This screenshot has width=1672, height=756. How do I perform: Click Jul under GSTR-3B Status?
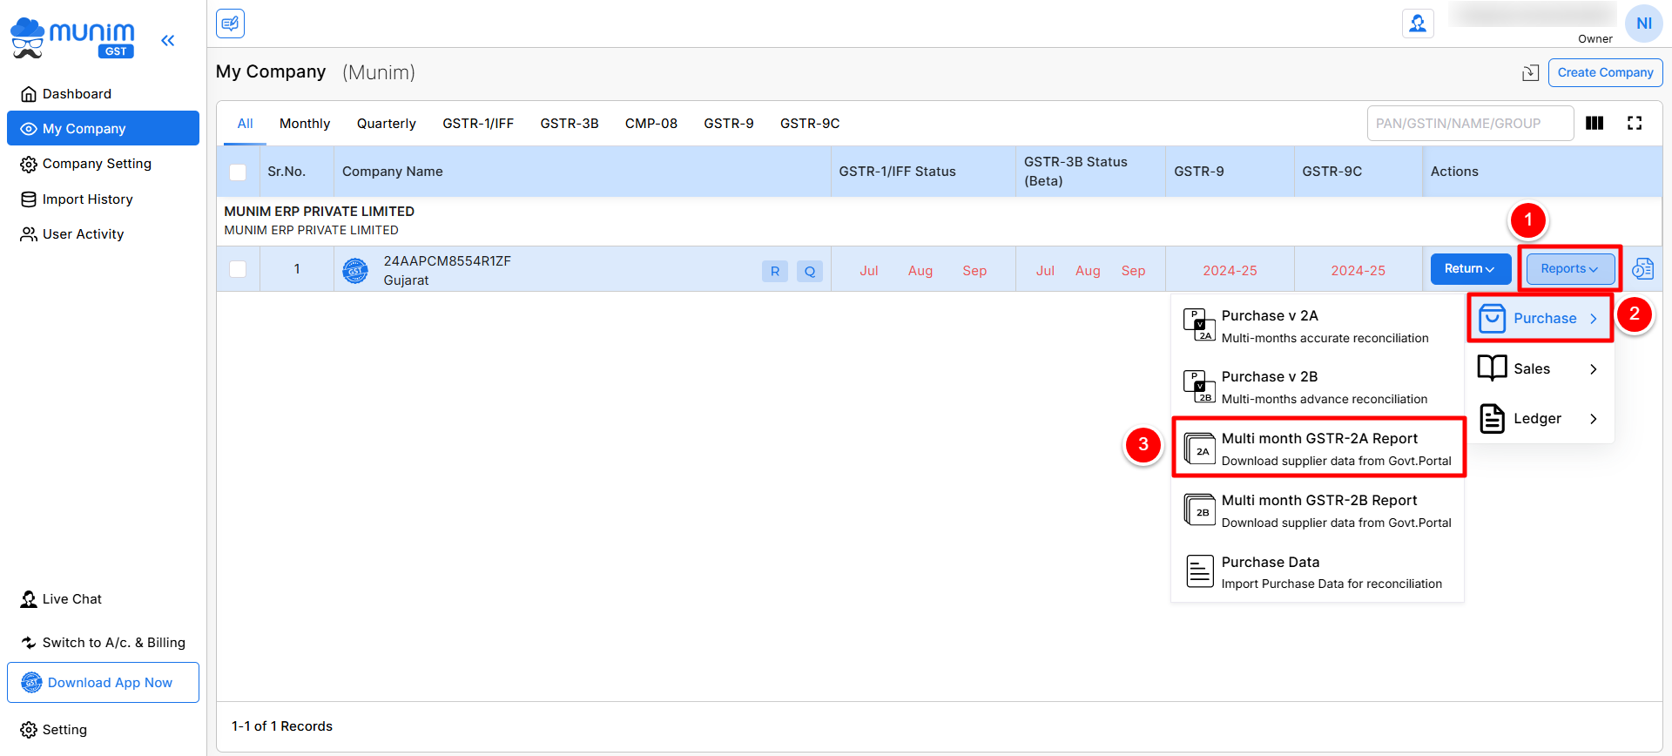(1045, 271)
